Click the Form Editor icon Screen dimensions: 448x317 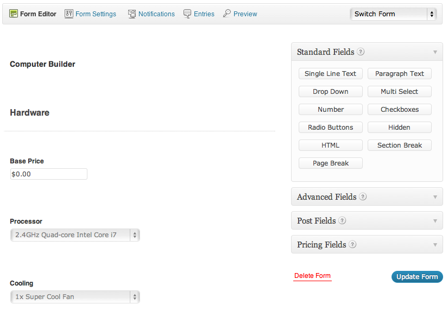click(x=14, y=14)
